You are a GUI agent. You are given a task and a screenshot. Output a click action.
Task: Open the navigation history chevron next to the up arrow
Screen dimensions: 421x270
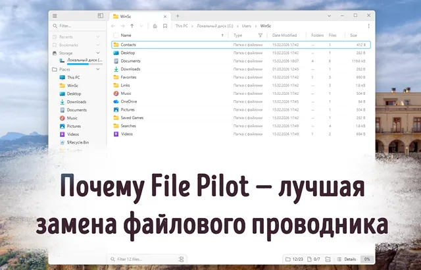pyautogui.click(x=141, y=26)
